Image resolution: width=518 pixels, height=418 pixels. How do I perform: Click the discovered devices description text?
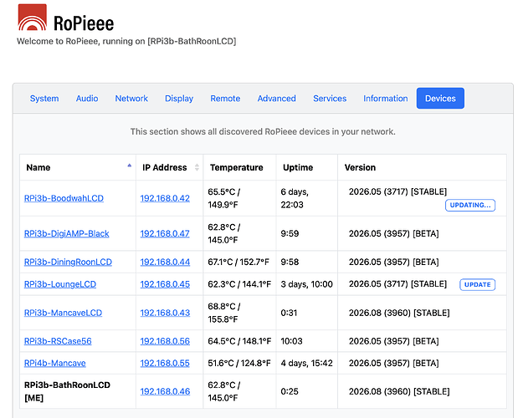(263, 131)
